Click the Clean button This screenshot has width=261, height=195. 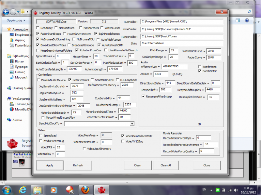point(138,165)
